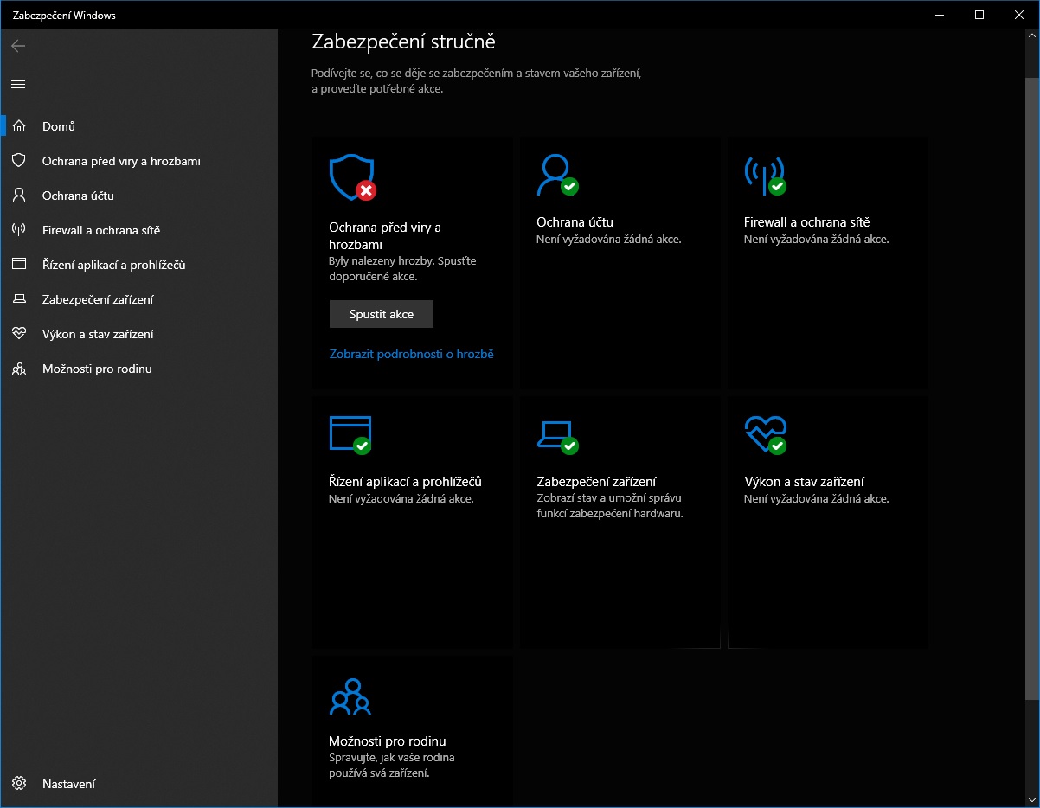Open the Možnosti pro rodinu tile title
This screenshot has height=808, width=1040.
point(388,741)
